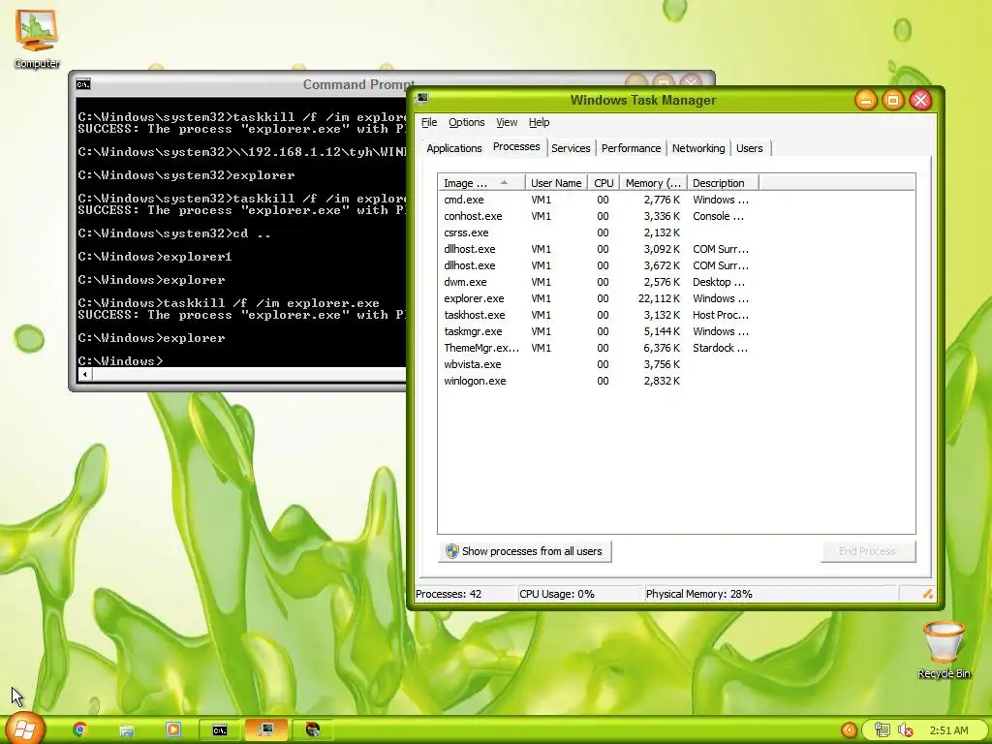Show hidden system tray icons
992x744 pixels.
[849, 730]
